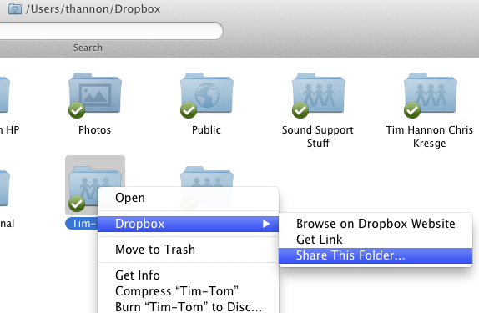Select the Dropbox context menu entry
Viewport: 479px width, 313px height.
click(x=189, y=224)
